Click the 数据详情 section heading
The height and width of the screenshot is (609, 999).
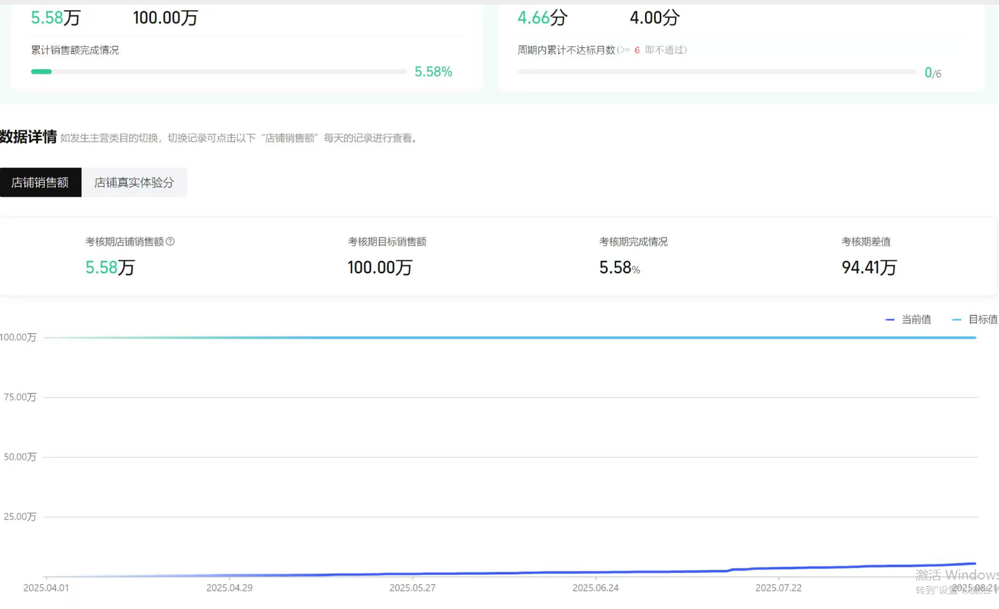[x=28, y=137]
